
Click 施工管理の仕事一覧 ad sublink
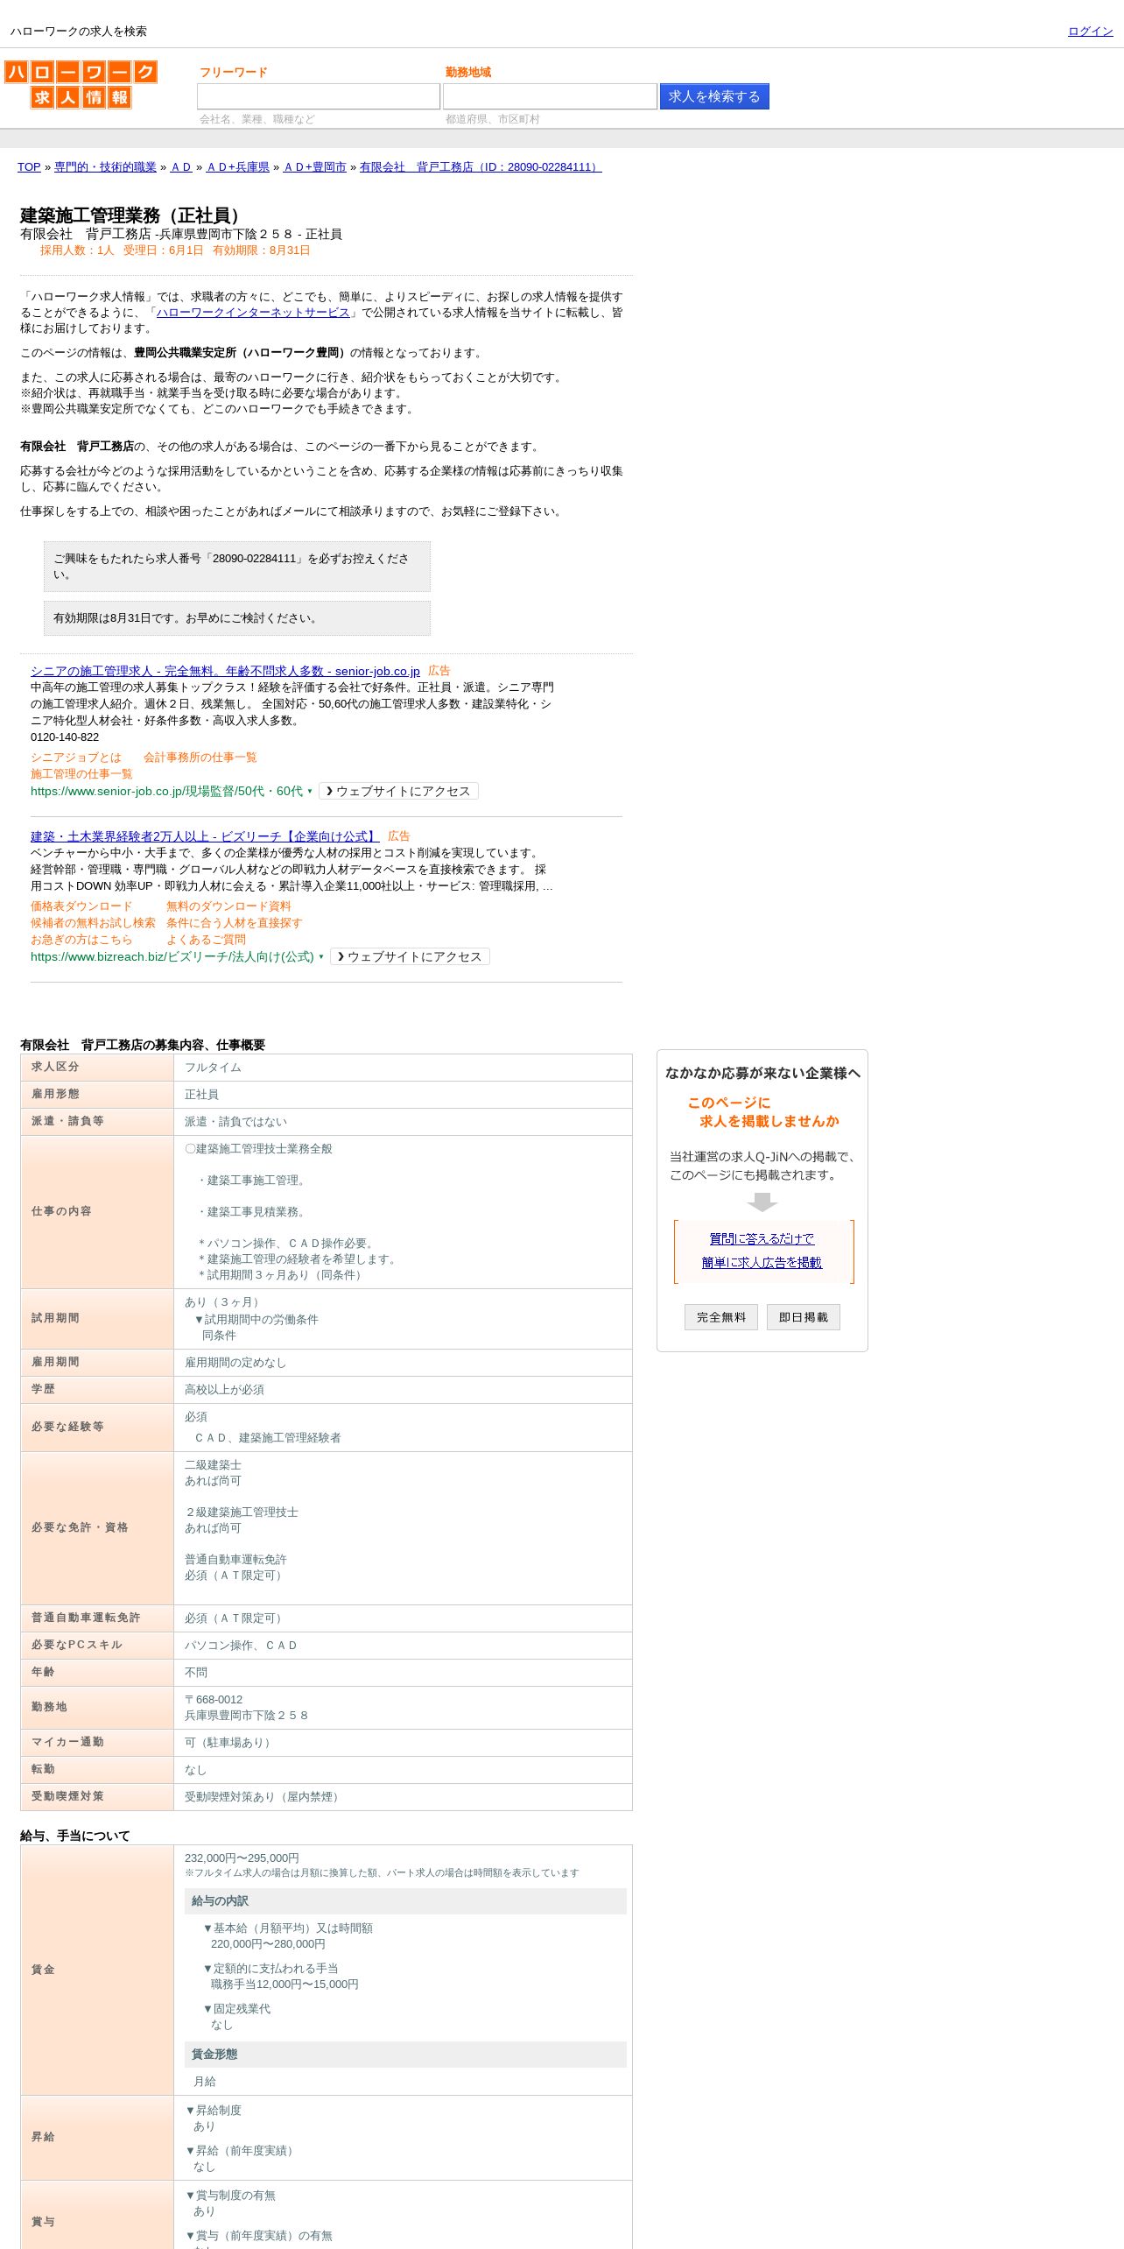81,774
